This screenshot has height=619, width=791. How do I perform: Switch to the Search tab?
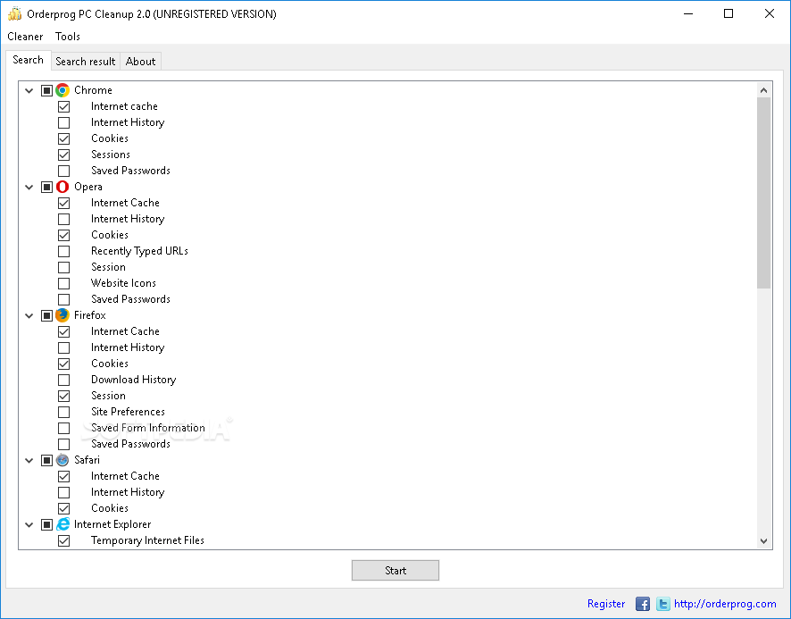29,60
